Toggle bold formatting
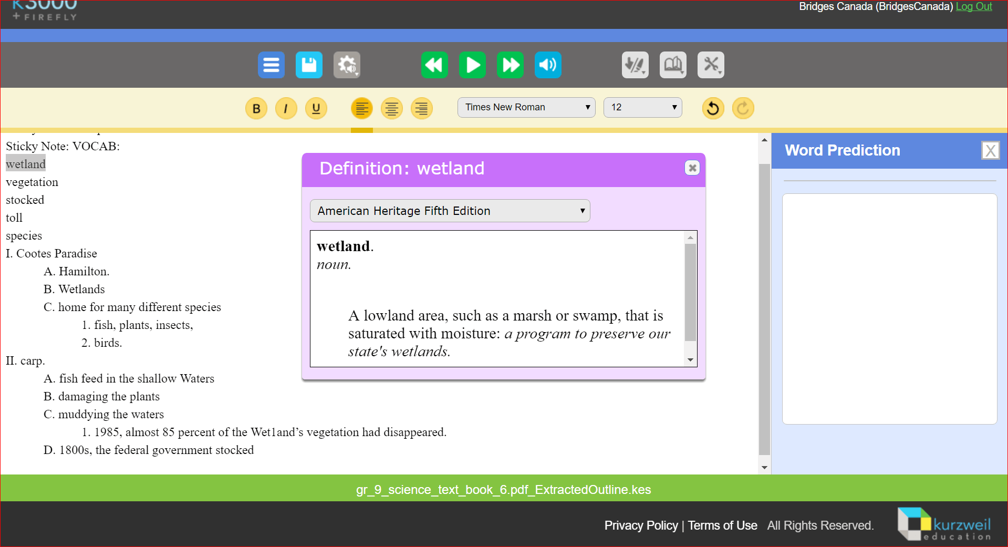The width and height of the screenshot is (1008, 547). point(256,109)
